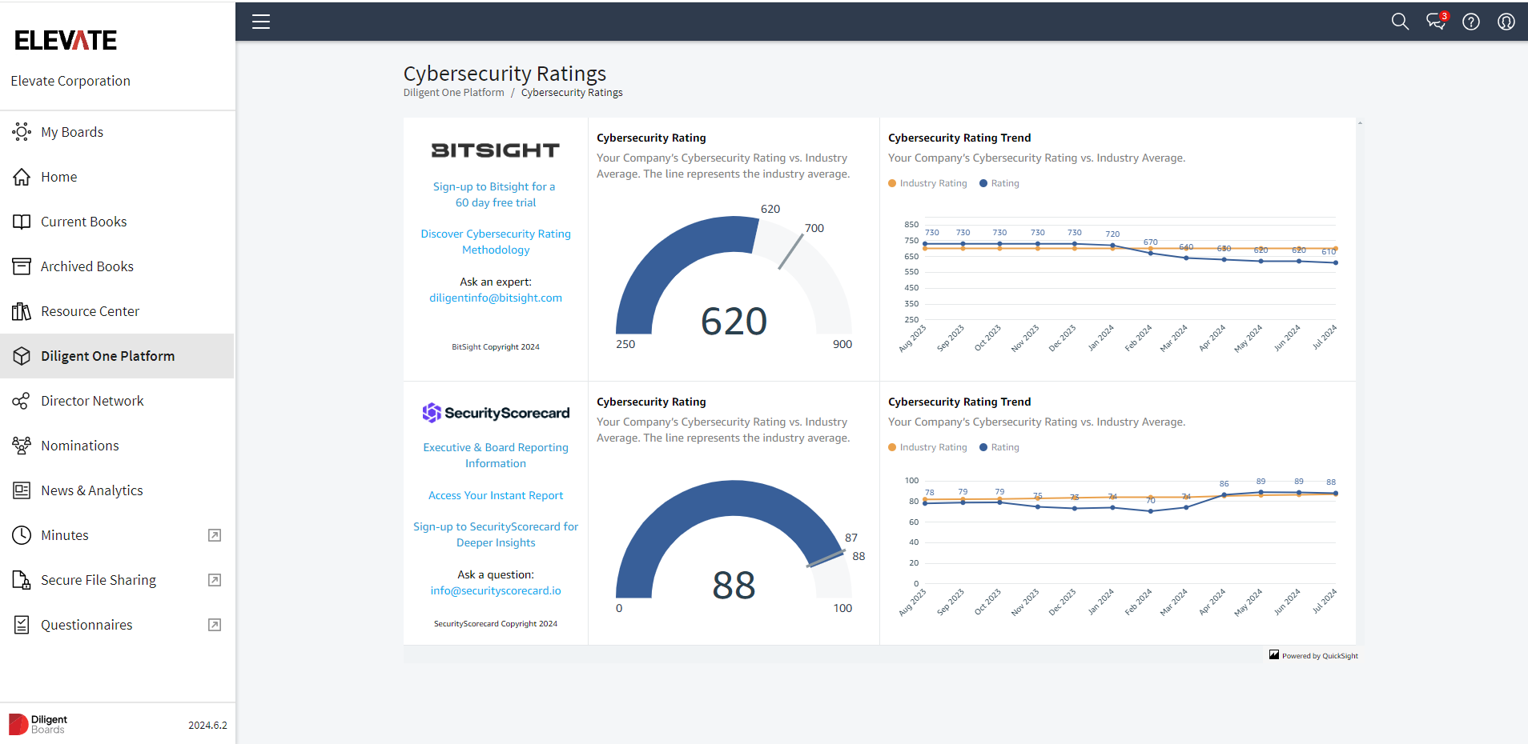The width and height of the screenshot is (1528, 744).
Task: Click the SecurityScorecard logo
Action: (x=496, y=413)
